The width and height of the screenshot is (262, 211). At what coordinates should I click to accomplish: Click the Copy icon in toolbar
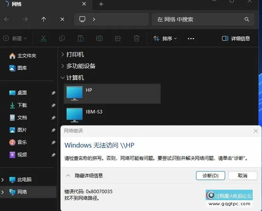62,38
